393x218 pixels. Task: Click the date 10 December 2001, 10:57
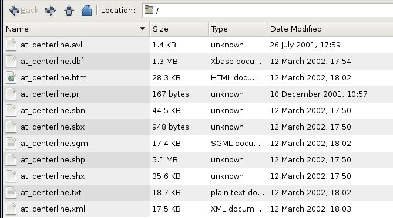318,94
